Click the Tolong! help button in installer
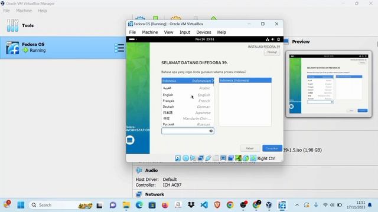 pyautogui.click(x=272, y=52)
